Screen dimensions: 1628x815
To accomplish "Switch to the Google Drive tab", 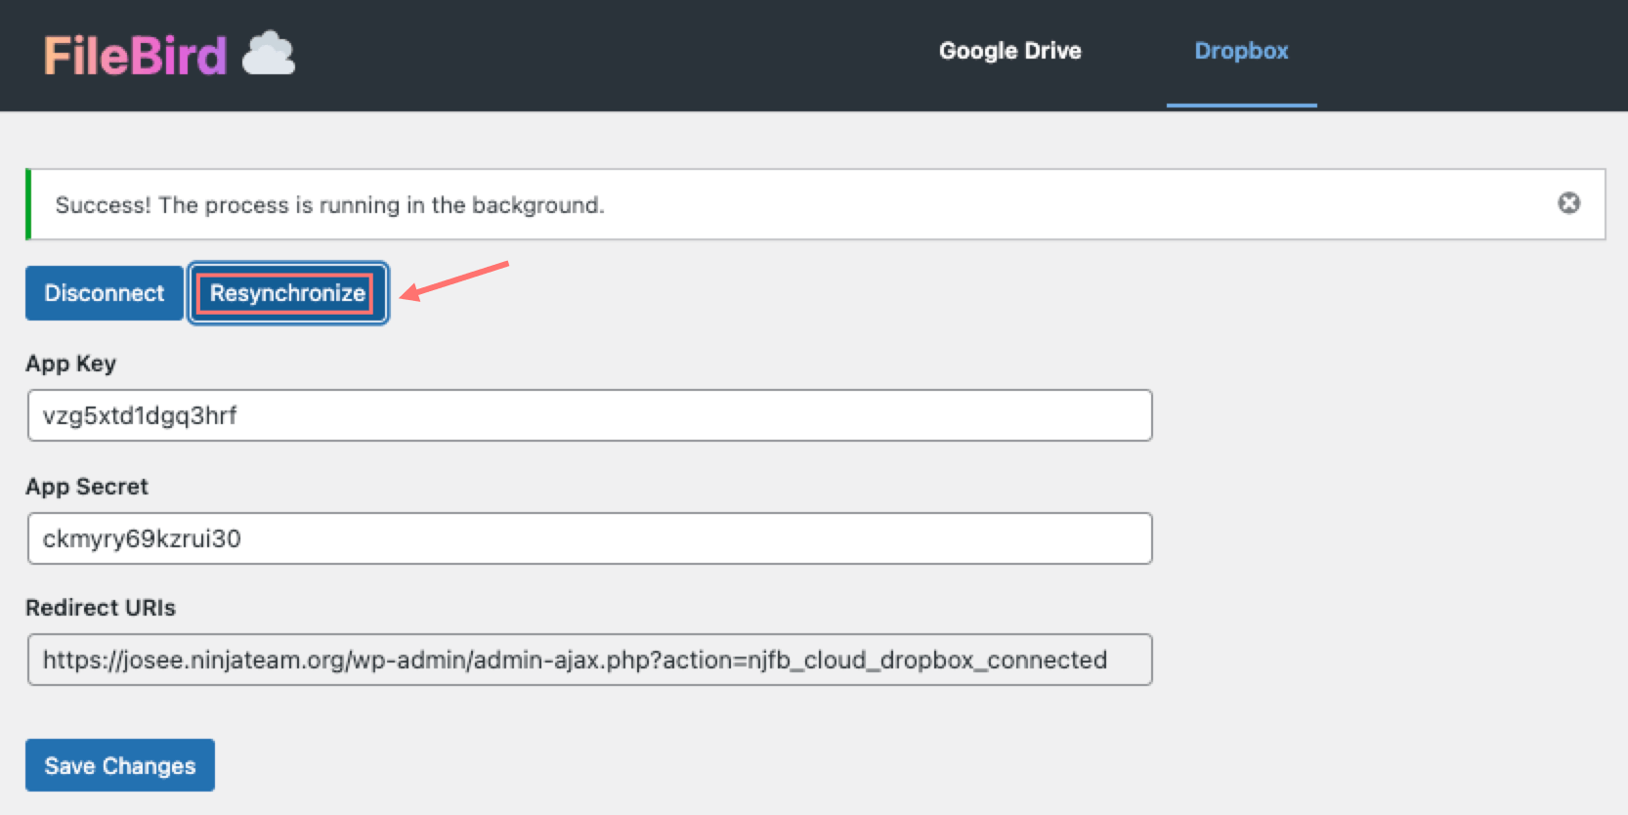I will pos(1009,51).
